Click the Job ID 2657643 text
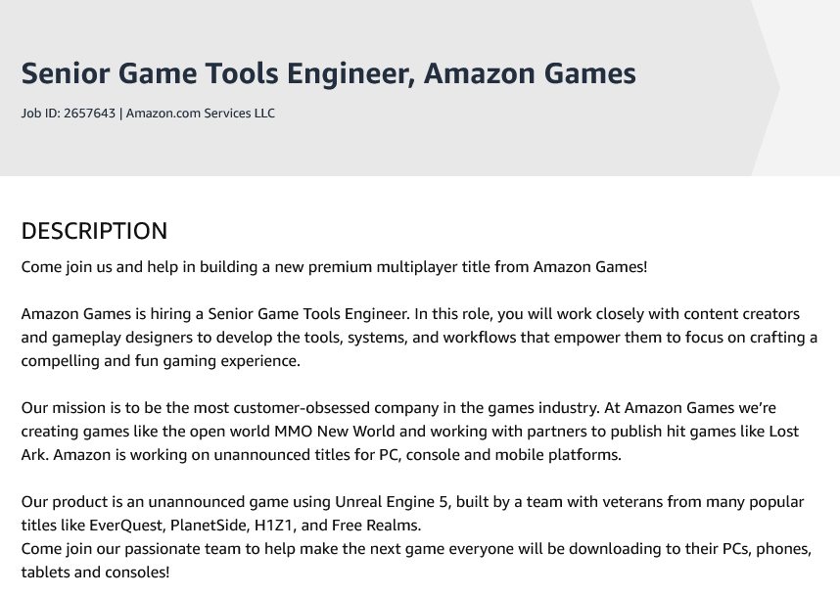840x596 pixels. pyautogui.click(x=68, y=113)
